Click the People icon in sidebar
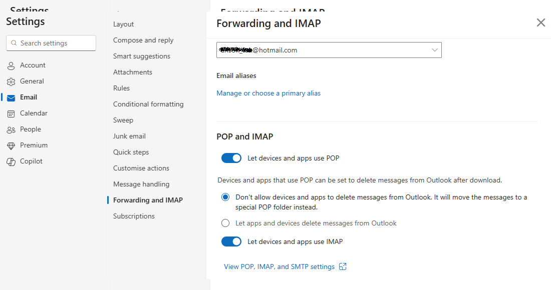The width and height of the screenshot is (551, 290). 11,129
